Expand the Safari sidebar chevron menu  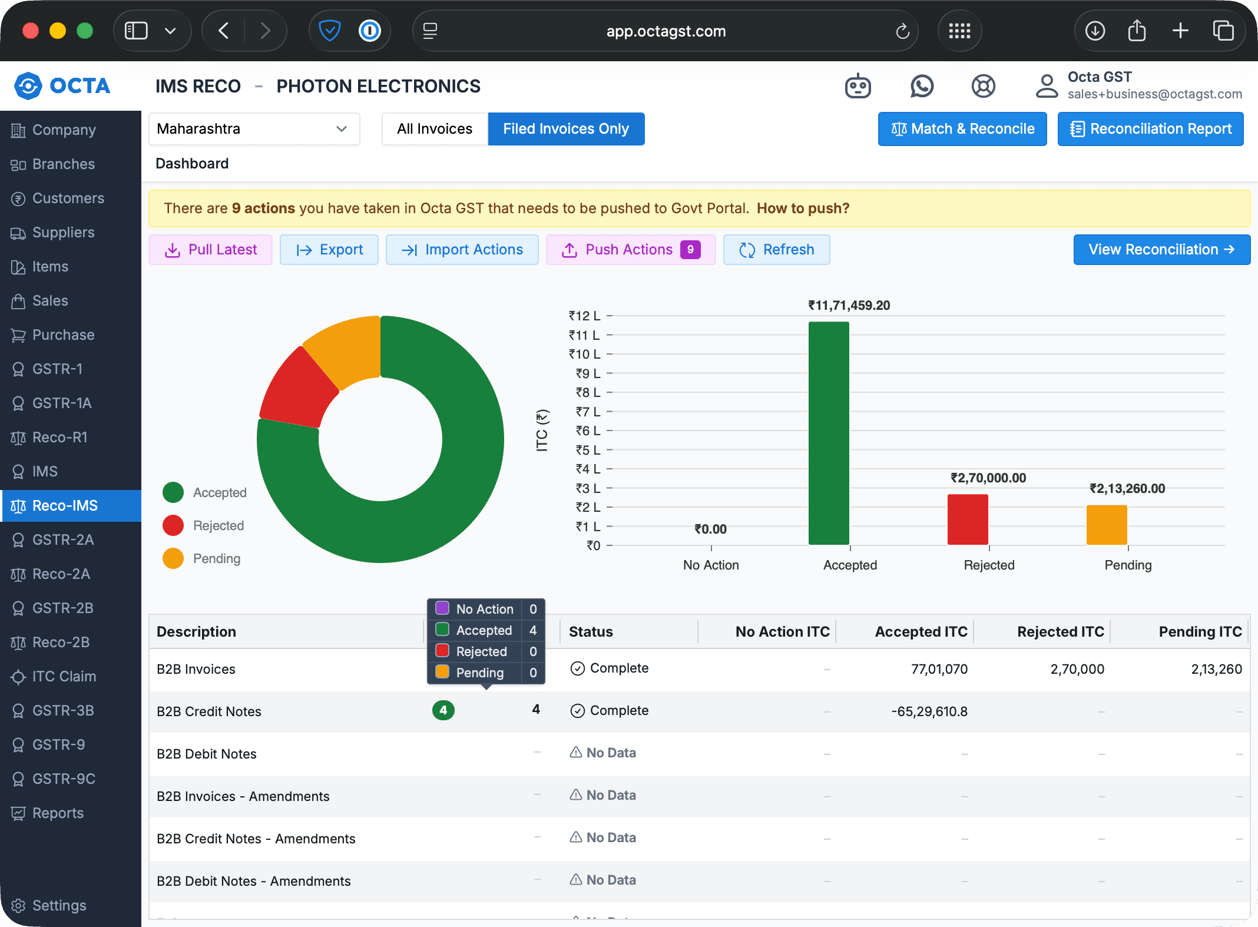click(x=170, y=31)
